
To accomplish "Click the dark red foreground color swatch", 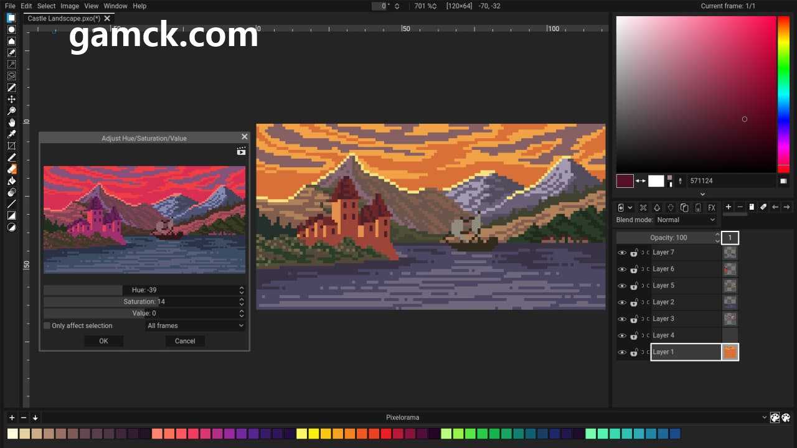I will (x=625, y=181).
